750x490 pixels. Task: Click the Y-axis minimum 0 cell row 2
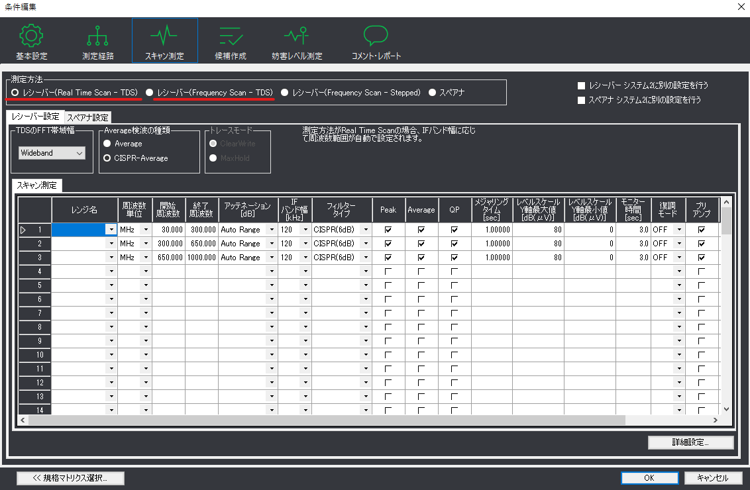coord(590,244)
